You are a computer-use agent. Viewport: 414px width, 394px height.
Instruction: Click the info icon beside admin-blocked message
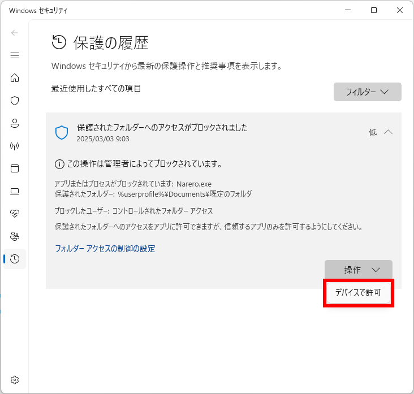59,164
